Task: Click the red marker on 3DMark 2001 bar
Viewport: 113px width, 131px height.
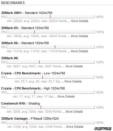Action: click(50, 17)
